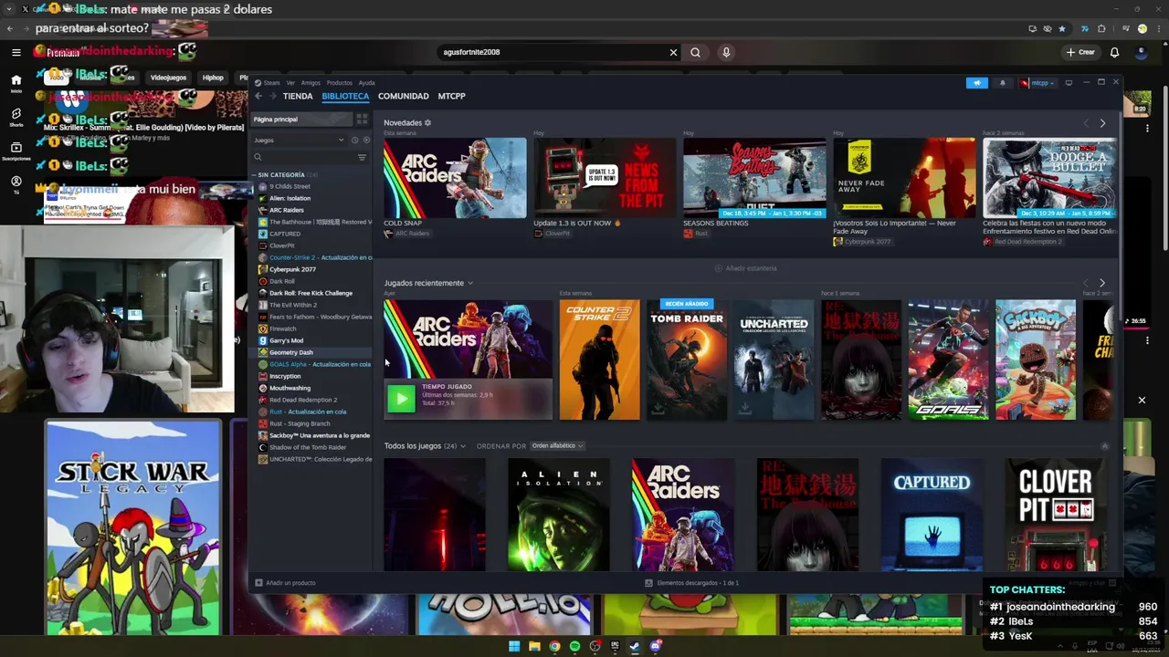Click the YouTube search magnifier button

pos(695,52)
